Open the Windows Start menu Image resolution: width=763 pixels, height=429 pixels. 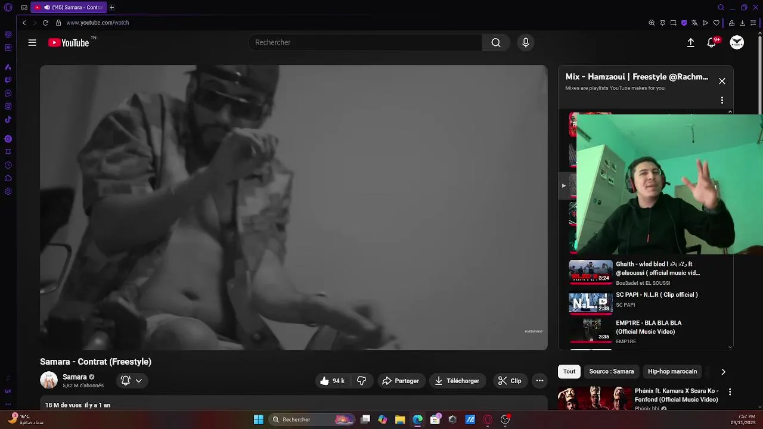pos(258,419)
